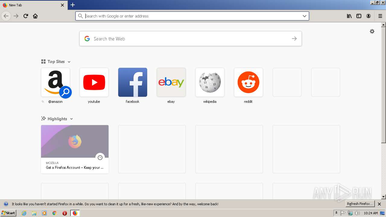Open the media player taskbar icon
Image resolution: width=386 pixels, height=217 pixels.
[x=44, y=213]
